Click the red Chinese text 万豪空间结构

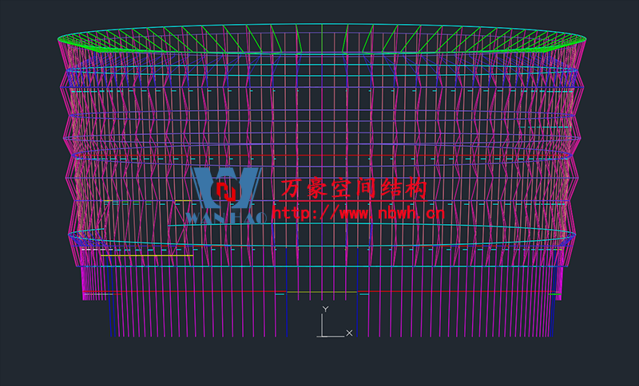tap(355, 188)
